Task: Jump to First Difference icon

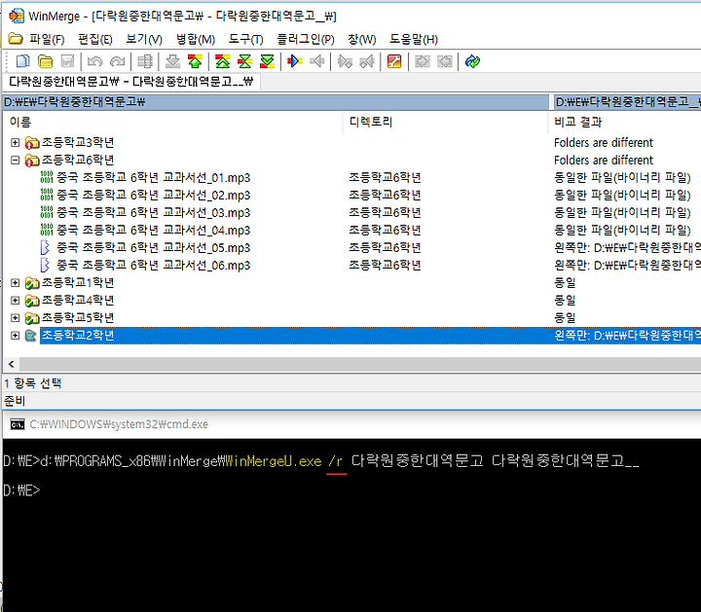Action: [222, 61]
